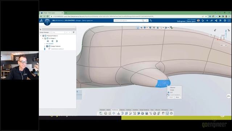The height and width of the screenshot is (131, 232).
Task: Click the green check icon in the view toolbar
Action: point(171,28)
